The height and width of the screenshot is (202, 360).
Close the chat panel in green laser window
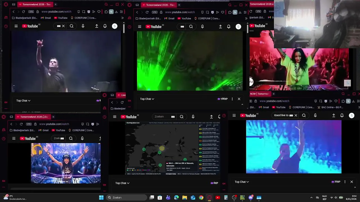coord(239,99)
